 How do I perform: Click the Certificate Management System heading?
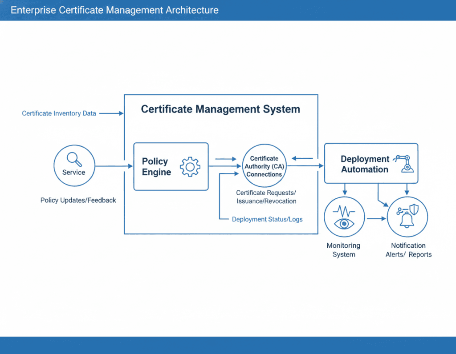tap(220, 109)
